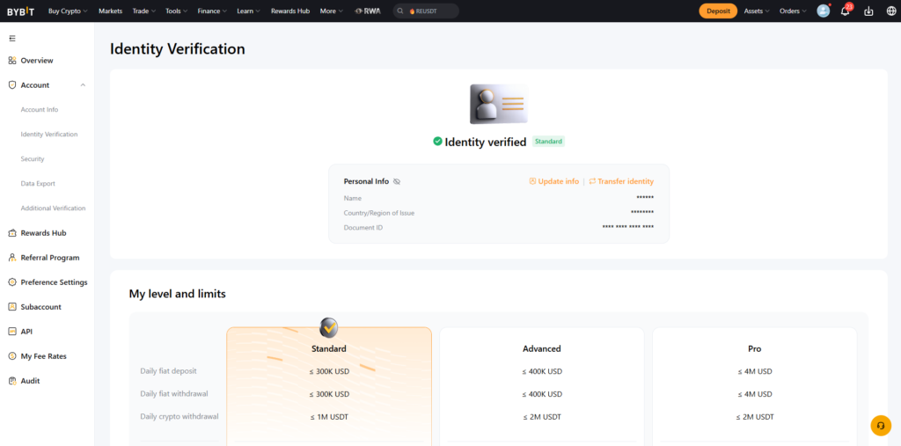Select Additional Verification in the sidebar
Viewport: 901px width, 446px height.
(54, 208)
